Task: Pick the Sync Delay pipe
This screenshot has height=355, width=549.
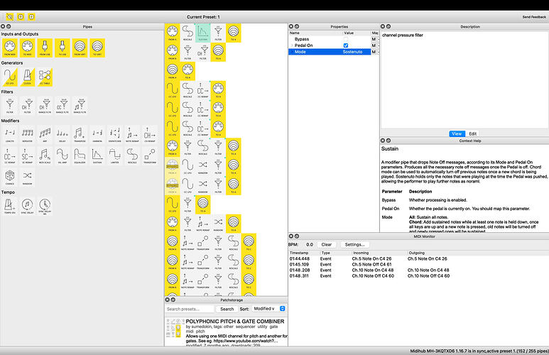Action: [27, 206]
